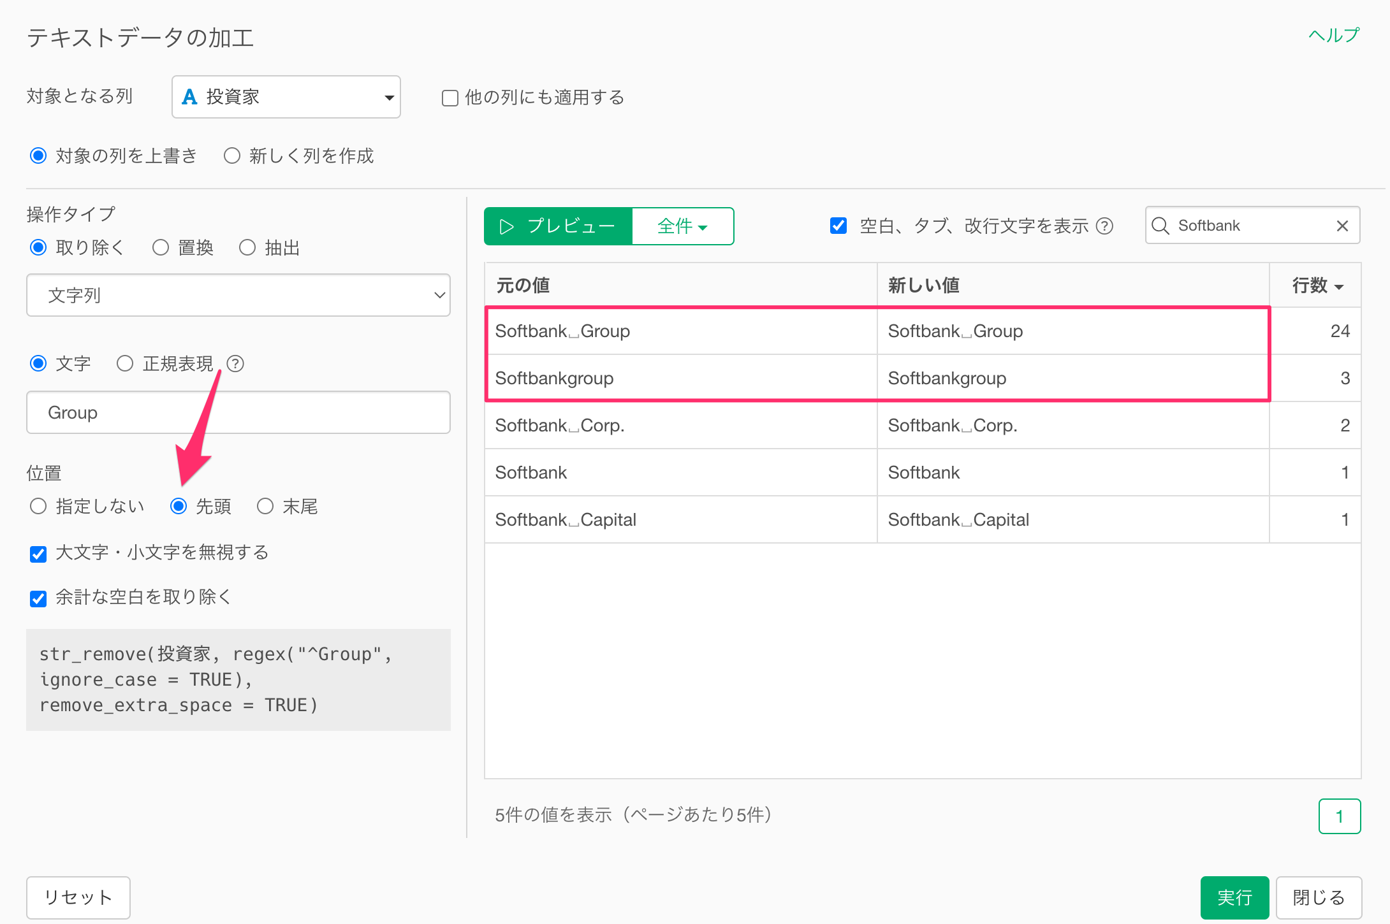Open the 全件 dropdown
The image size is (1390, 924).
683,226
